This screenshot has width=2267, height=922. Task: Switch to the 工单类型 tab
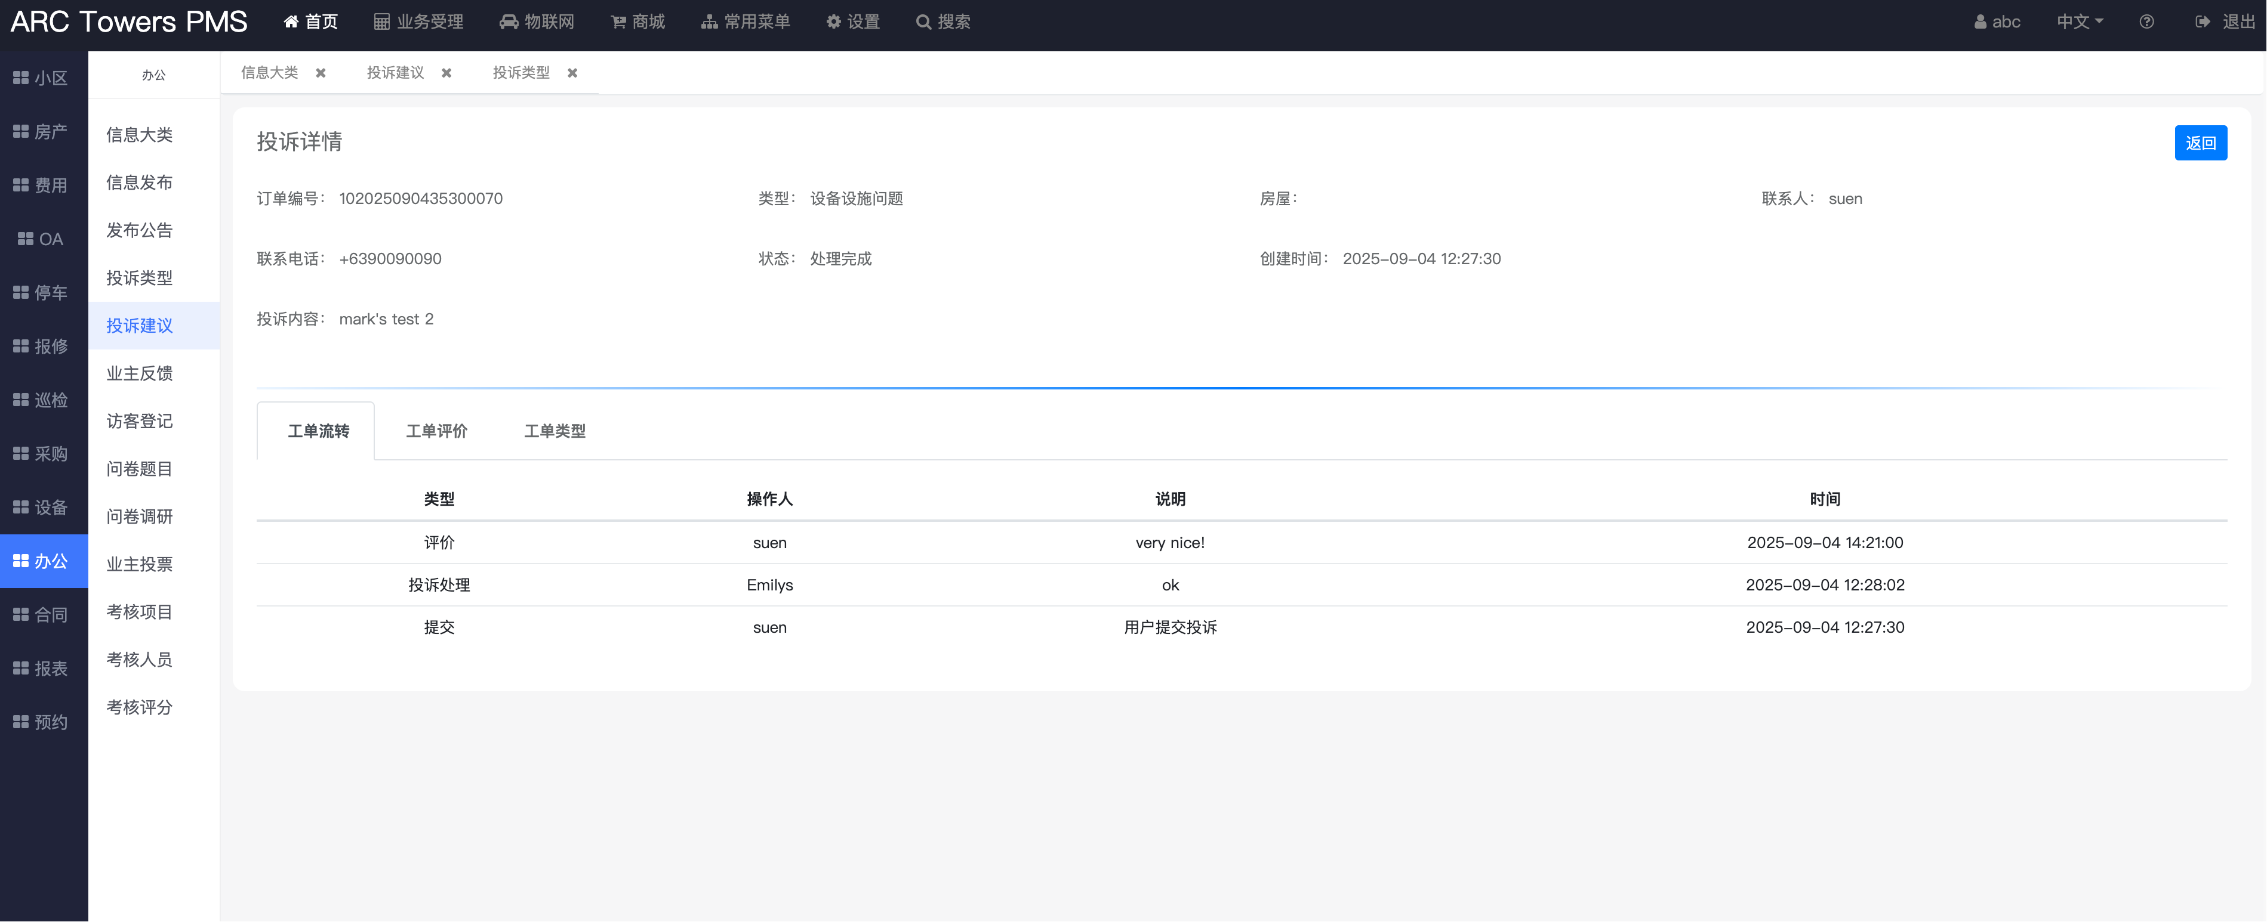click(x=555, y=431)
